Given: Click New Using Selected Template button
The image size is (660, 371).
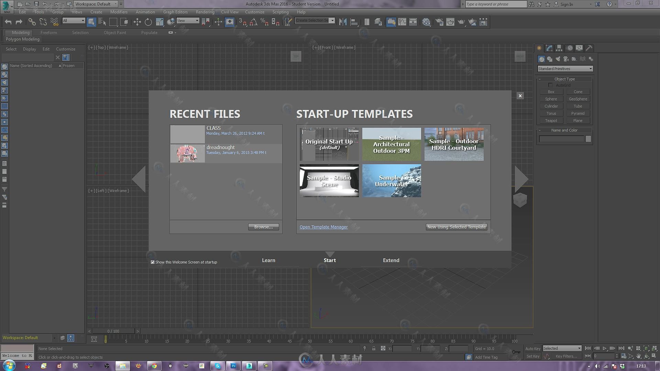Looking at the screenshot, I should pos(456,227).
